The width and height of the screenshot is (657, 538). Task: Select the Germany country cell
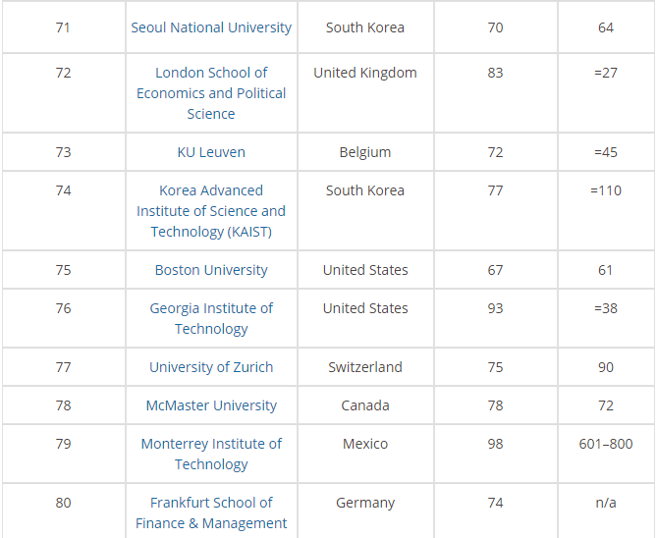point(365,503)
